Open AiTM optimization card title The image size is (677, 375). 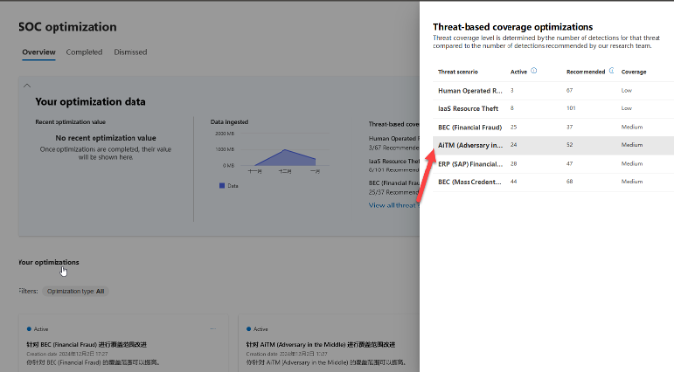point(320,345)
